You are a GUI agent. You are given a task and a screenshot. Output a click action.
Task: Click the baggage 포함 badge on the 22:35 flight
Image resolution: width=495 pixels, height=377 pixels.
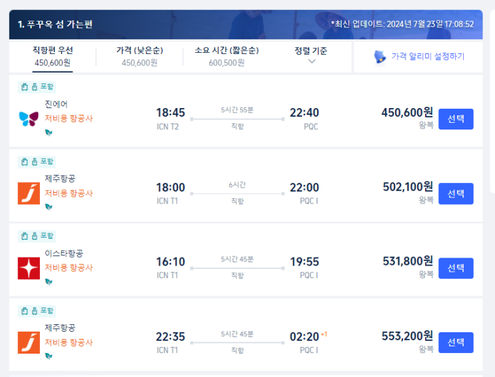coord(37,311)
